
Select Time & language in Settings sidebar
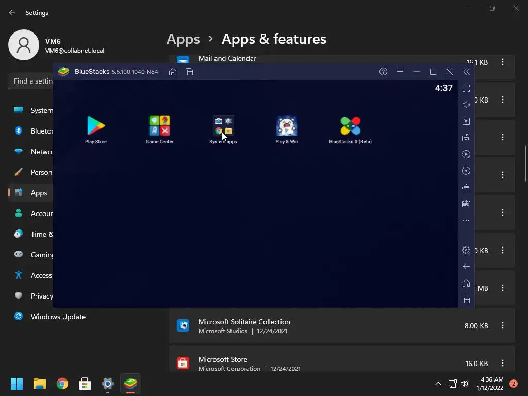click(x=30, y=234)
